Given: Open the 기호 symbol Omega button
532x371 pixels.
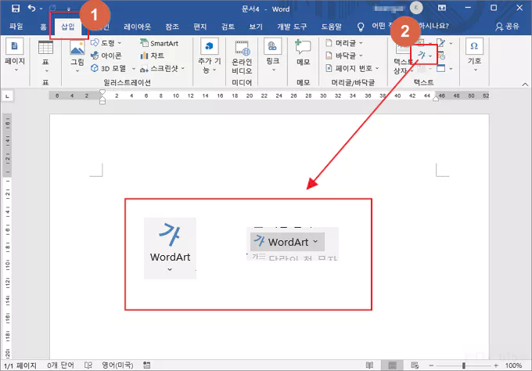Looking at the screenshot, I should [x=474, y=56].
